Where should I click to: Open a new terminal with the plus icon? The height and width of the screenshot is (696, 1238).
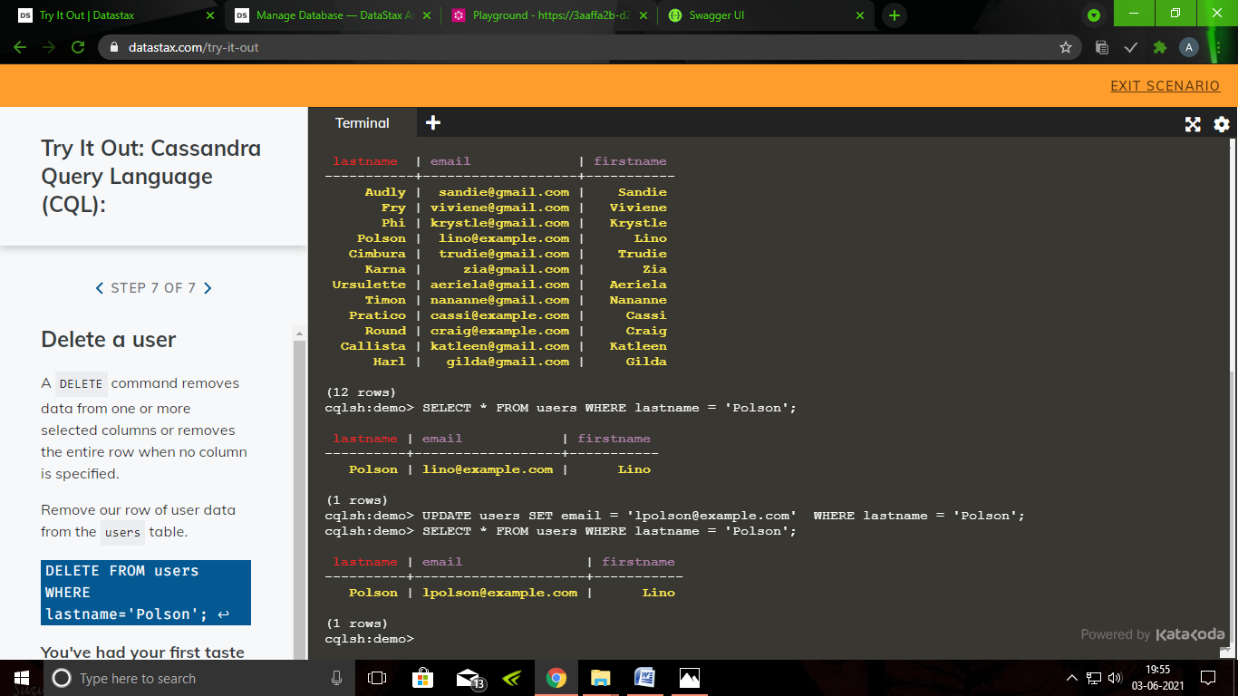pos(432,121)
